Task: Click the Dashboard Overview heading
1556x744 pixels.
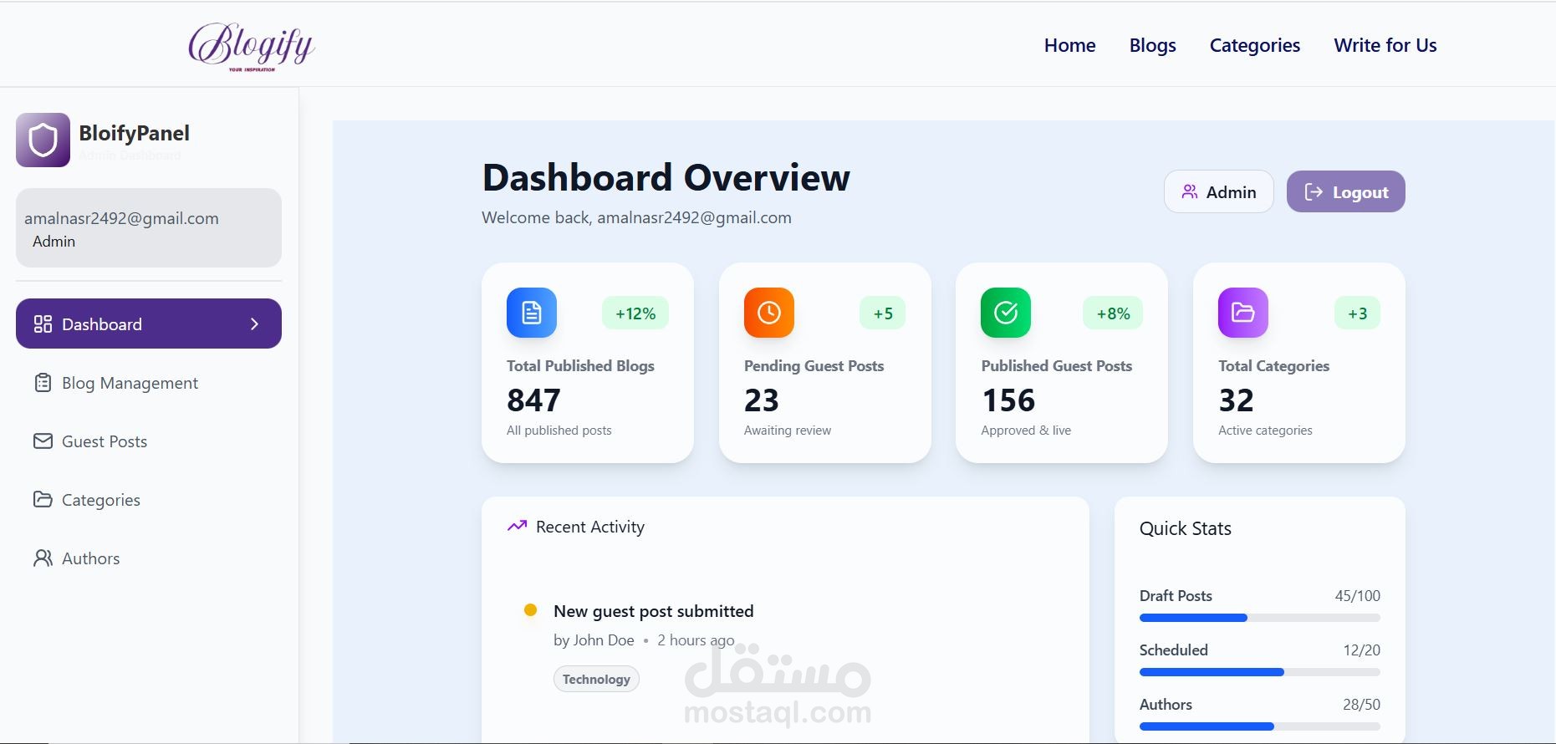Action: point(666,178)
